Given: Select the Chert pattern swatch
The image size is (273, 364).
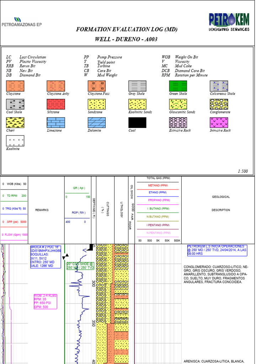Looking at the screenshot, I should [x=15, y=123].
